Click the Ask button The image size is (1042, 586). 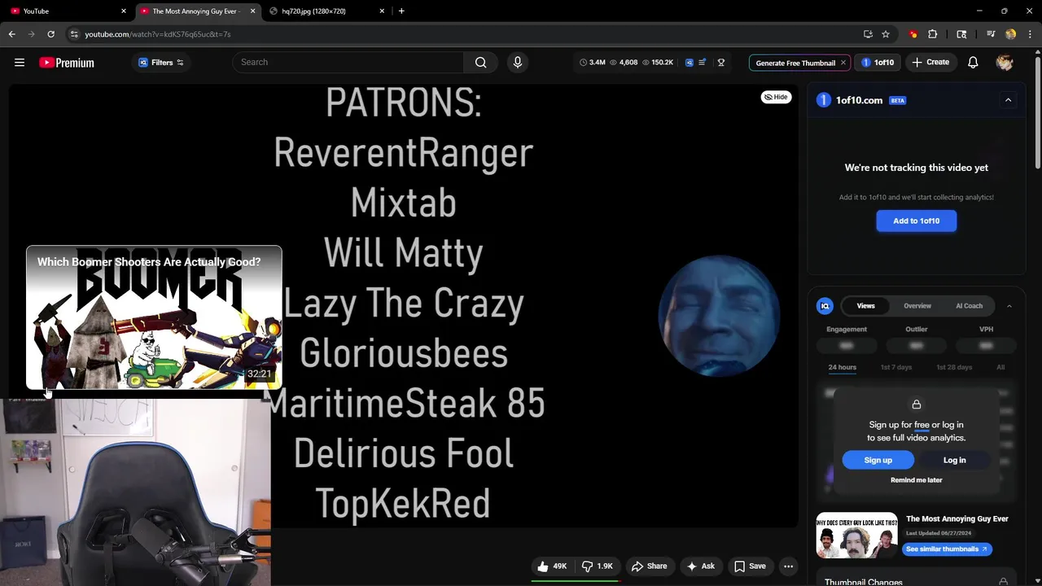(x=700, y=566)
